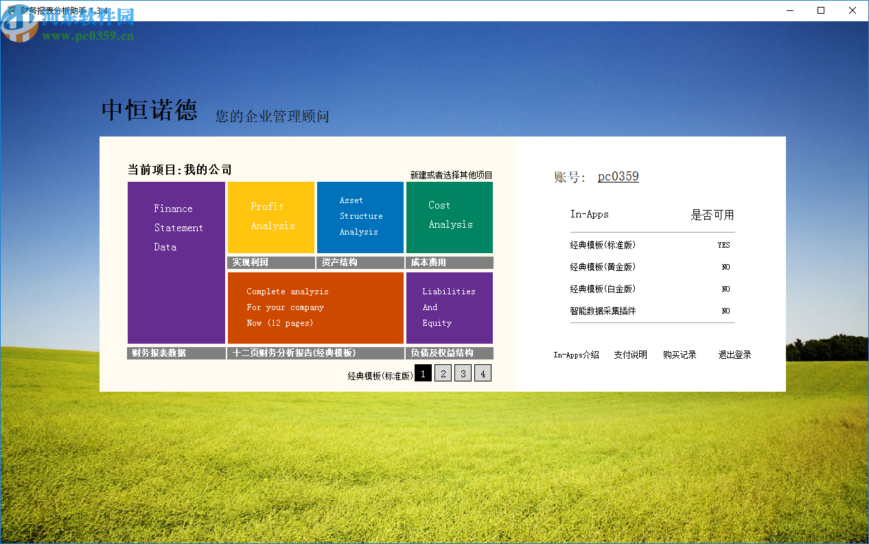869x544 pixels.
Task: Launch the Cost Analysis tile
Action: pos(450,216)
